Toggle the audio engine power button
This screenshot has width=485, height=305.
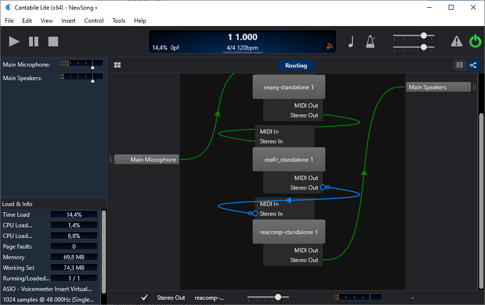pos(475,42)
